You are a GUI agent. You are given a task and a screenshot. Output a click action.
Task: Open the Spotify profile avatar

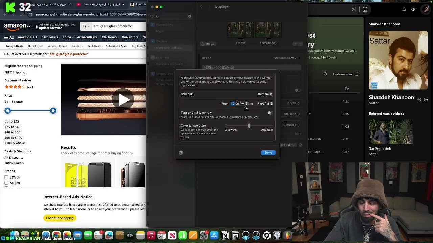click(x=426, y=9)
